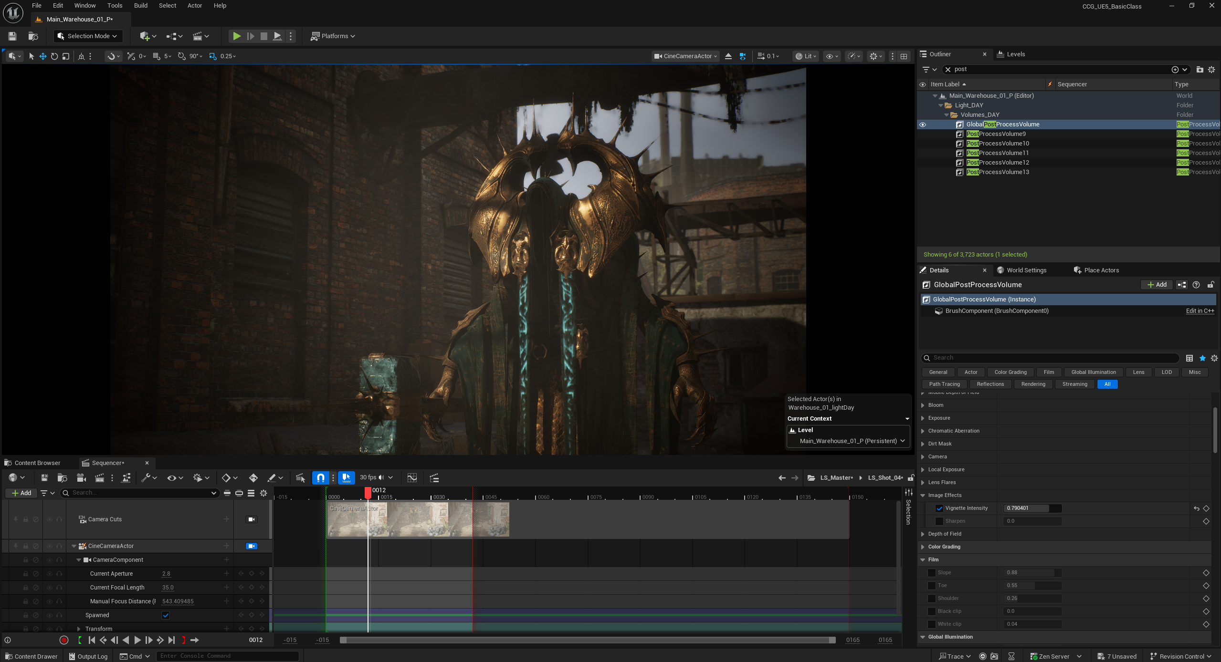Open the Lit view mode dropdown
The width and height of the screenshot is (1221, 662).
pos(806,56)
